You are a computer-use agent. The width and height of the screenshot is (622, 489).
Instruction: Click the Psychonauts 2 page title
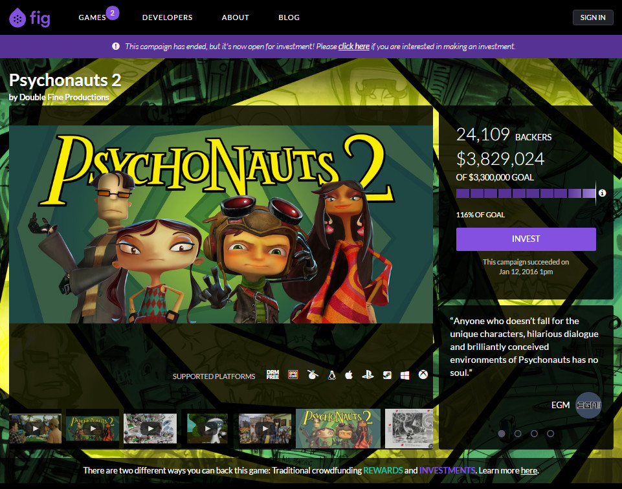pos(65,80)
